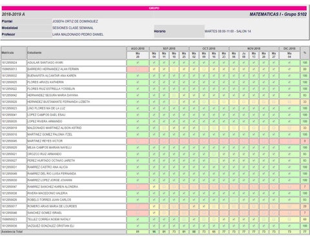Click the NOV 2018 month header
Image resolution: width=310 pixels, height=239 pixels.
254,48
